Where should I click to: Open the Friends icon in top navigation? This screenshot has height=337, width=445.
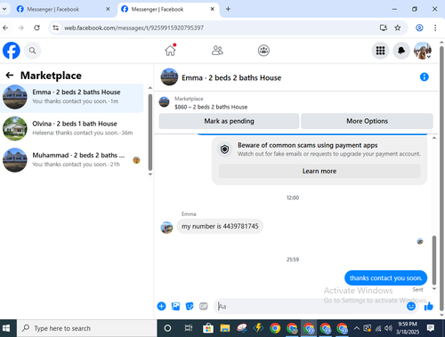tap(217, 51)
